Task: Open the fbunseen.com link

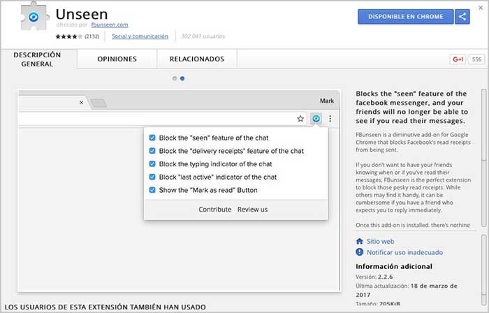Action: pos(110,24)
